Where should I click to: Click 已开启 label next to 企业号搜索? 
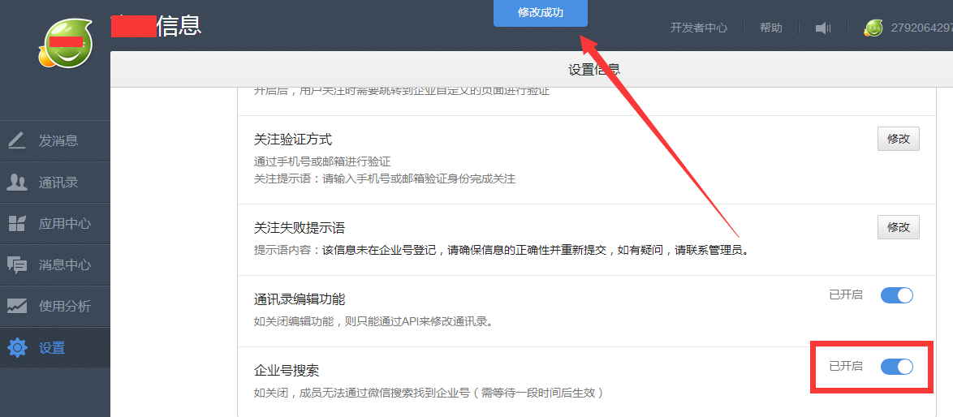pos(846,366)
